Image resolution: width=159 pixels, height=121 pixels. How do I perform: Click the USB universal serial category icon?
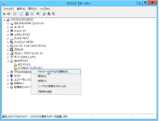coord(12,80)
